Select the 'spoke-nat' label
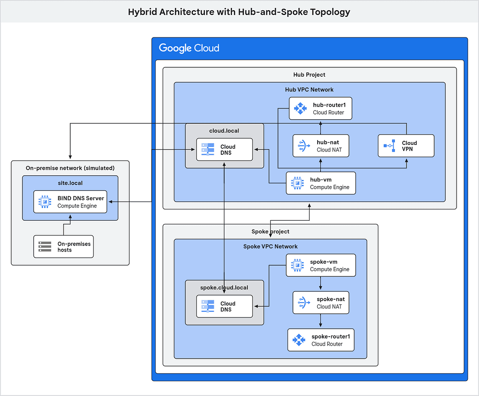Screen dimensions: 479x396 [331, 299]
